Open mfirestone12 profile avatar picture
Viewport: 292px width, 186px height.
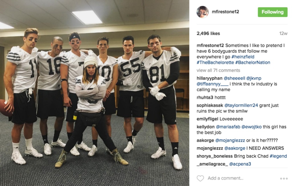pos(203,12)
